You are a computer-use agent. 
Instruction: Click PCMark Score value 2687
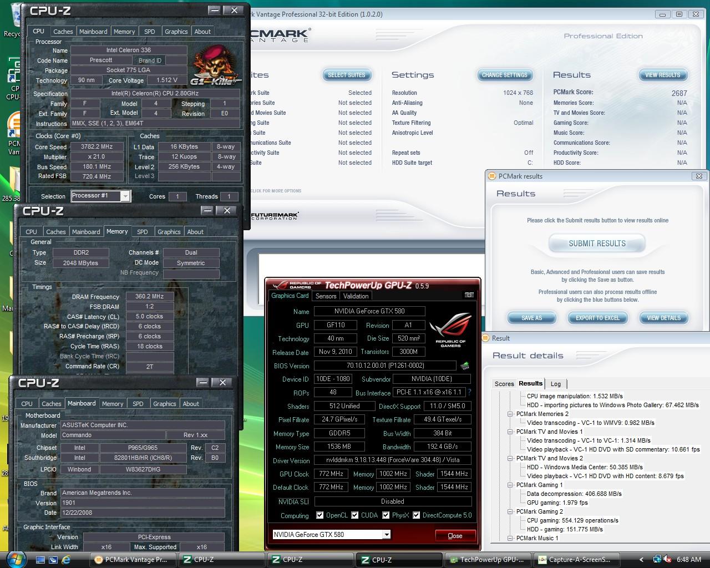pyautogui.click(x=679, y=93)
